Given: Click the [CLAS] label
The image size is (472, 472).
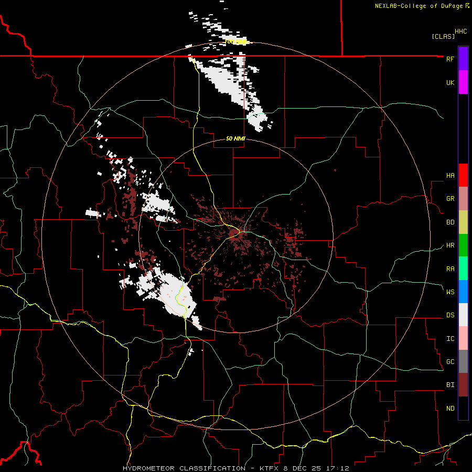Looking at the screenshot, I should coord(443,36).
